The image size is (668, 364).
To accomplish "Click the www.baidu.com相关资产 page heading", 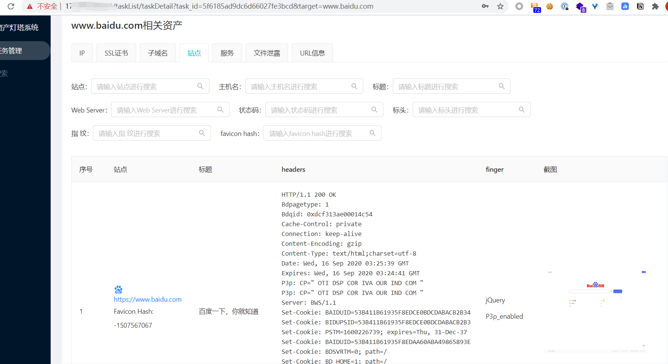I will (127, 25).
